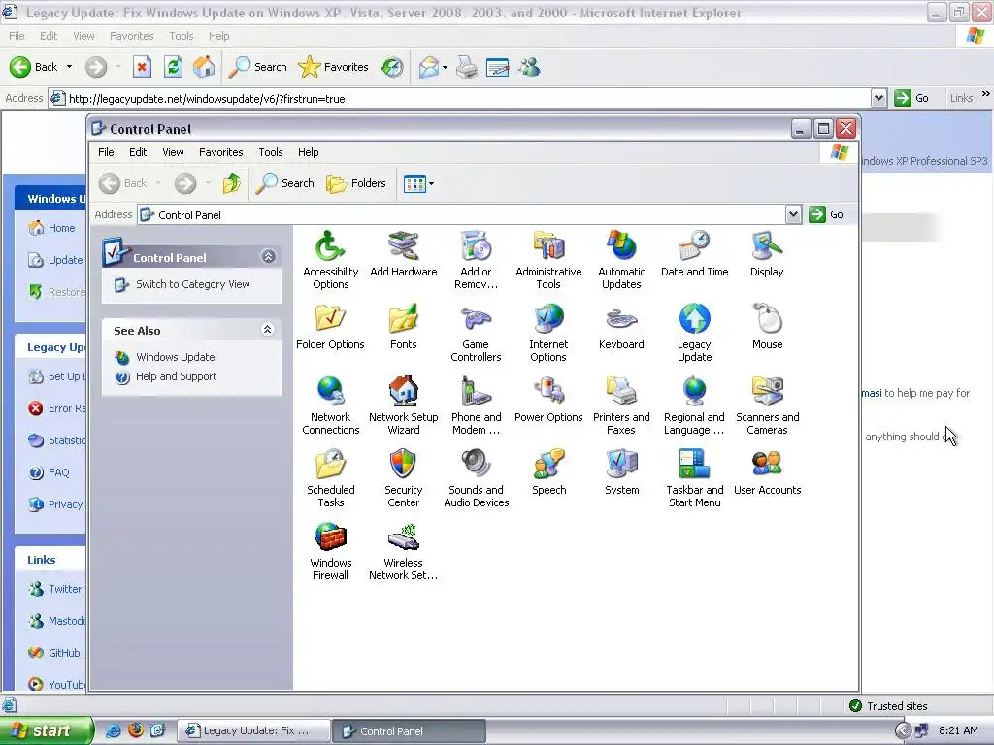This screenshot has width=994, height=745.
Task: Launch Firefox from the Quick Launch bar
Action: [x=136, y=730]
